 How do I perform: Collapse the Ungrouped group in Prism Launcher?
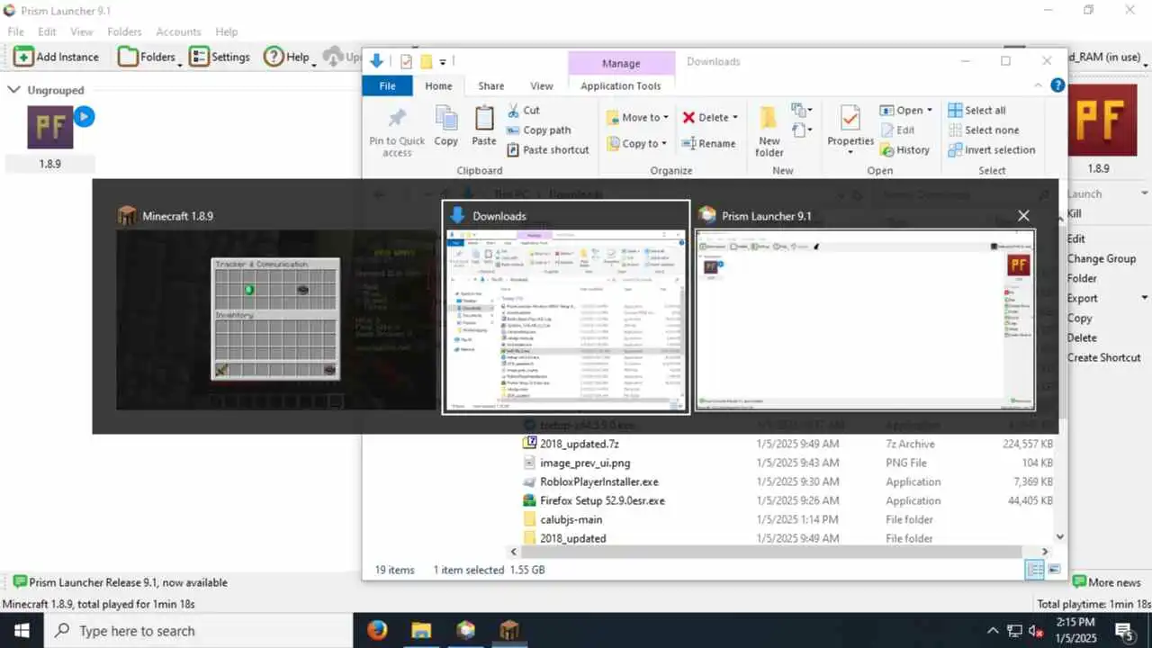pos(13,90)
